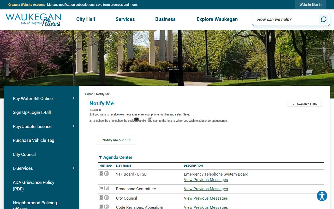
Task: Click the search magnifier icon
Action: coord(323,19)
